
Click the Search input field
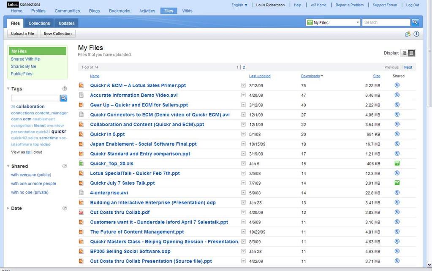coord(386,23)
